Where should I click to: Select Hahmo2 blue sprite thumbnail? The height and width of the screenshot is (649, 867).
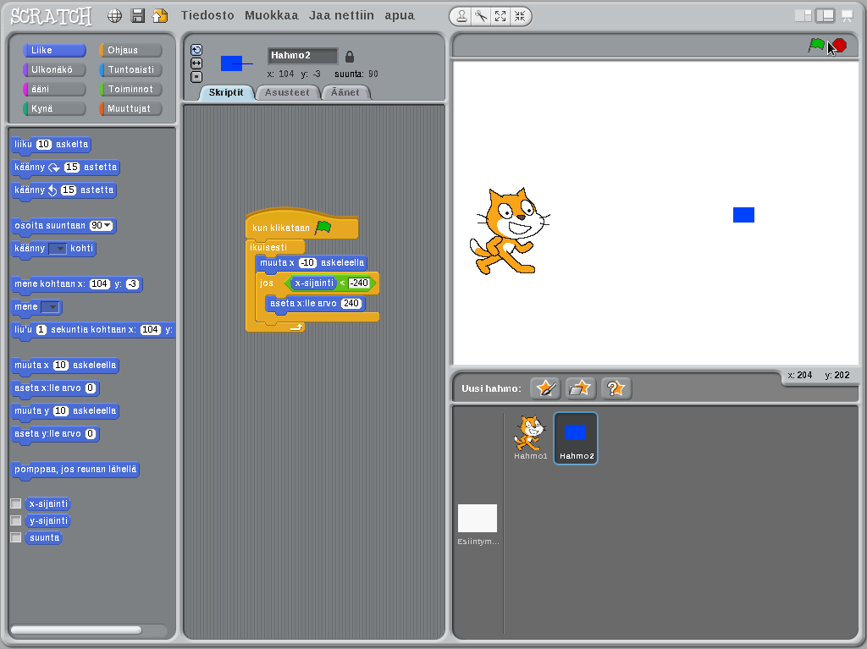point(576,437)
